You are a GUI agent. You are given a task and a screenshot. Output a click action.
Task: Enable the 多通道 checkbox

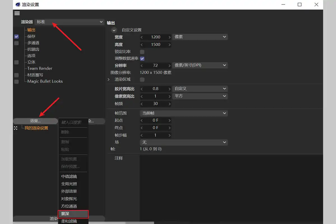click(17, 43)
